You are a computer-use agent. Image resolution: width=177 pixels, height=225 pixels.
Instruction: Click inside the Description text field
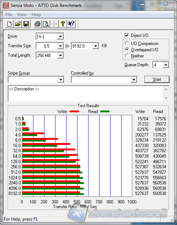(86, 94)
